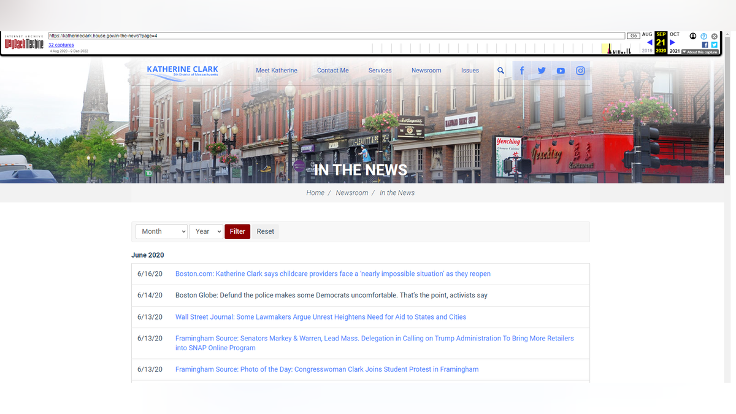
Task: Close the Wayback Machine toolbar
Action: pyautogui.click(x=714, y=36)
